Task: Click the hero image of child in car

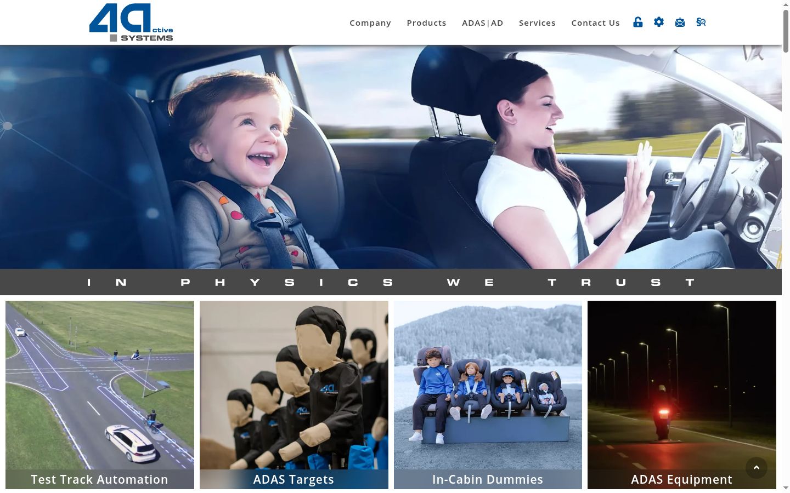Action: click(391, 157)
